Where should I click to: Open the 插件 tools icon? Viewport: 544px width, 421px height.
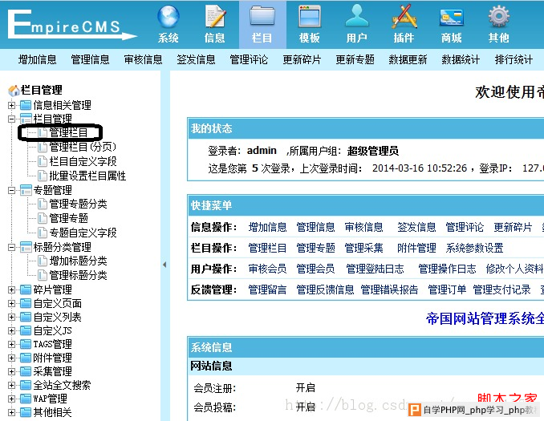(x=404, y=16)
